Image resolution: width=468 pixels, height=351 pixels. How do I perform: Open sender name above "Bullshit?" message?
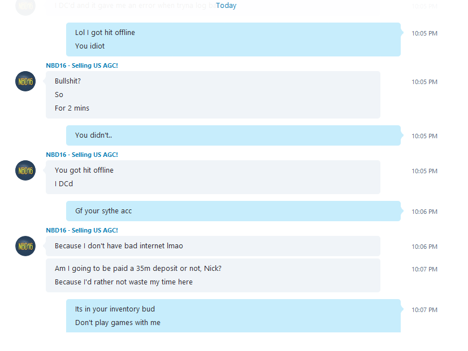(82, 65)
